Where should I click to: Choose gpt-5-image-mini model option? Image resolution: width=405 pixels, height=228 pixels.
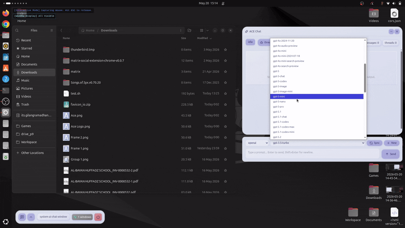317,92
